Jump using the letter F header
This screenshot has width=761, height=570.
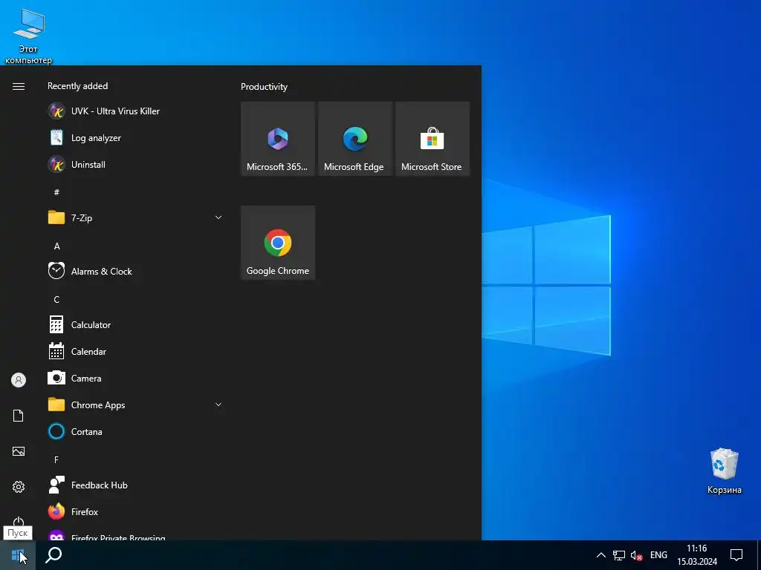pyautogui.click(x=56, y=459)
